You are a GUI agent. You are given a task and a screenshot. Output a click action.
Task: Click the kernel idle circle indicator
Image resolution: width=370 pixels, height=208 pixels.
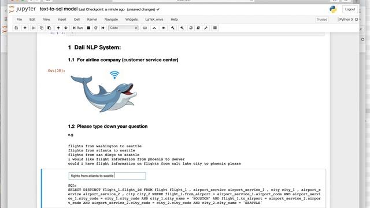tap(356, 19)
